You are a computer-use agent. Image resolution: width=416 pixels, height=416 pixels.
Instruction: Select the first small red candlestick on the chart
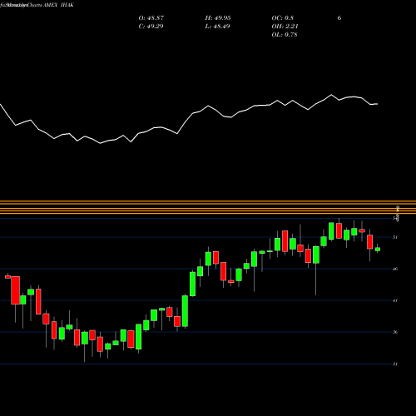coord(7,276)
